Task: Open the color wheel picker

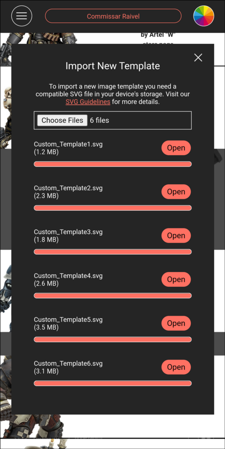Action: point(204,16)
